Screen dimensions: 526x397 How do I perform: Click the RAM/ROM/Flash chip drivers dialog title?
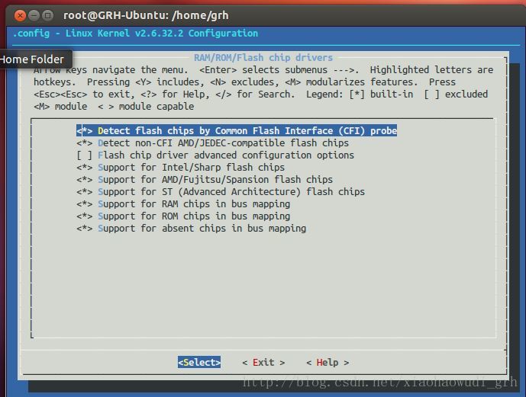(263, 58)
